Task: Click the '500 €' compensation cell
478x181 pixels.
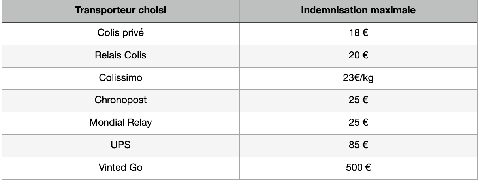Action: point(359,168)
